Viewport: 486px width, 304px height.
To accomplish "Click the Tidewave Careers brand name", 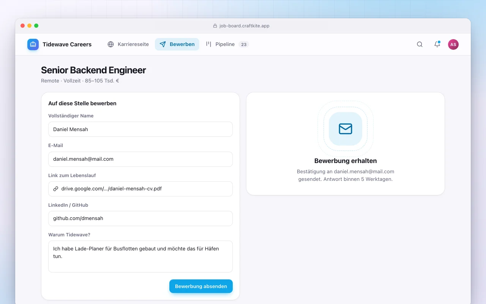I will [67, 44].
